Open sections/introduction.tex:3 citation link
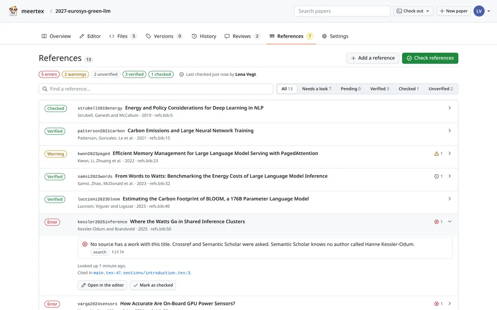Screen dimensions: 497x310 click(156, 273)
